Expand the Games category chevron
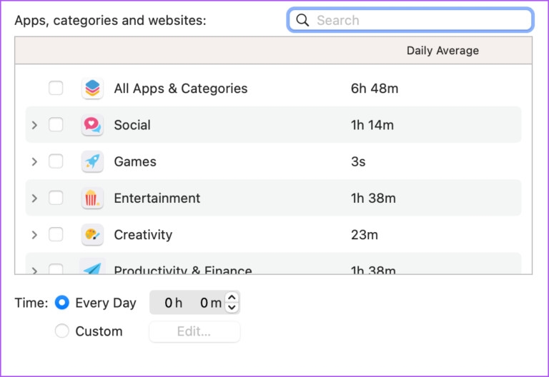Image resolution: width=549 pixels, height=377 pixels. [34, 161]
